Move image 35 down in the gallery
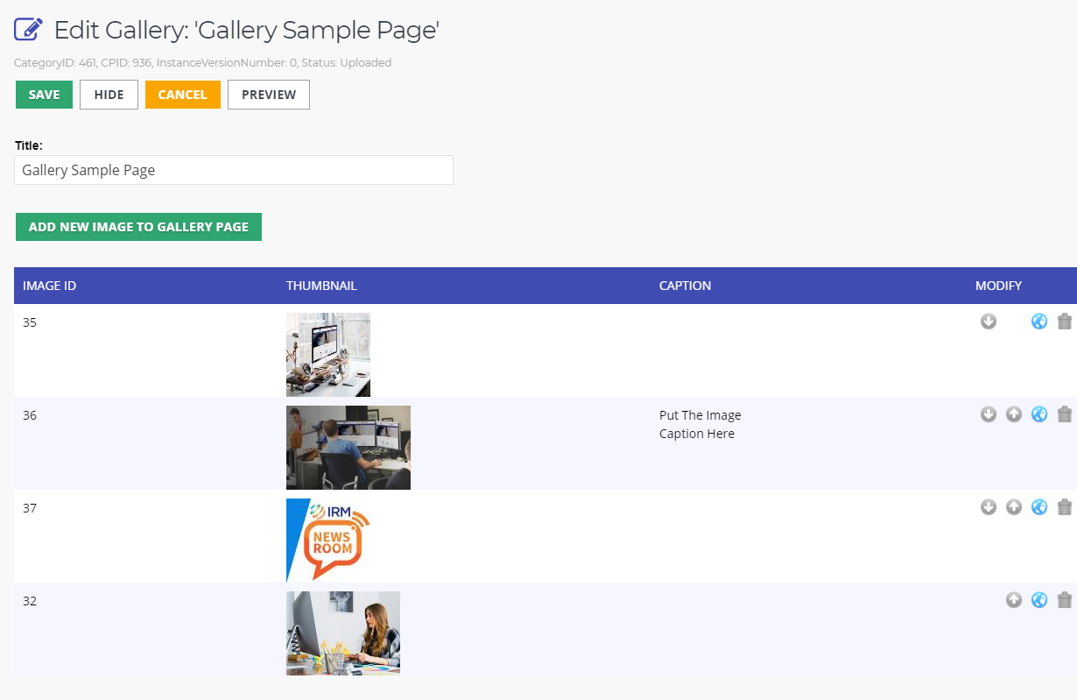Image resolution: width=1077 pixels, height=700 pixels. pyautogui.click(x=989, y=322)
